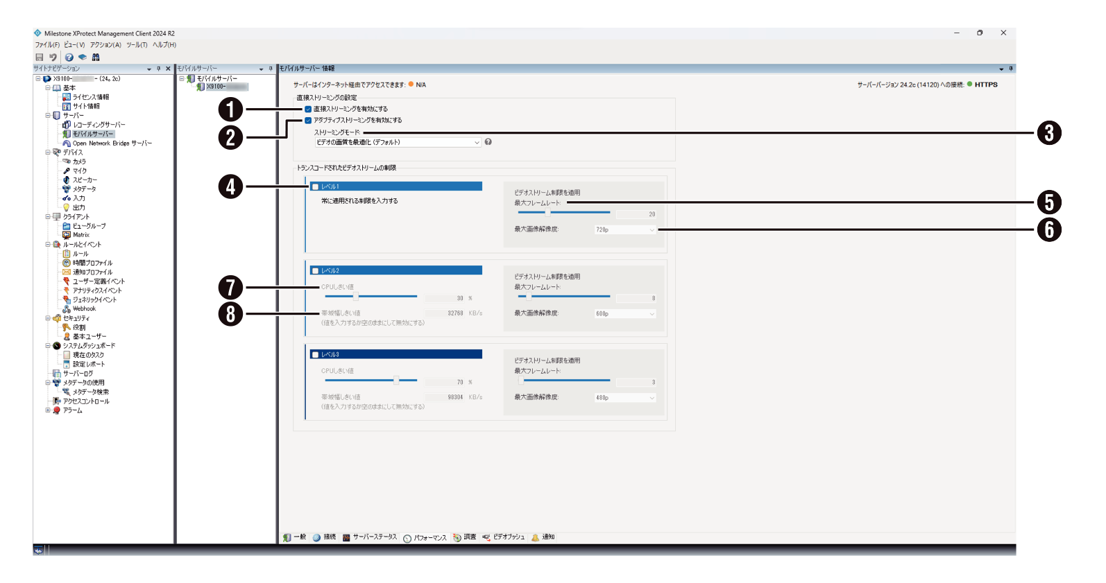Viewport: 1106px width, 583px height.
Task: Click the レコーディングサーバー icon
Action: coord(67,125)
